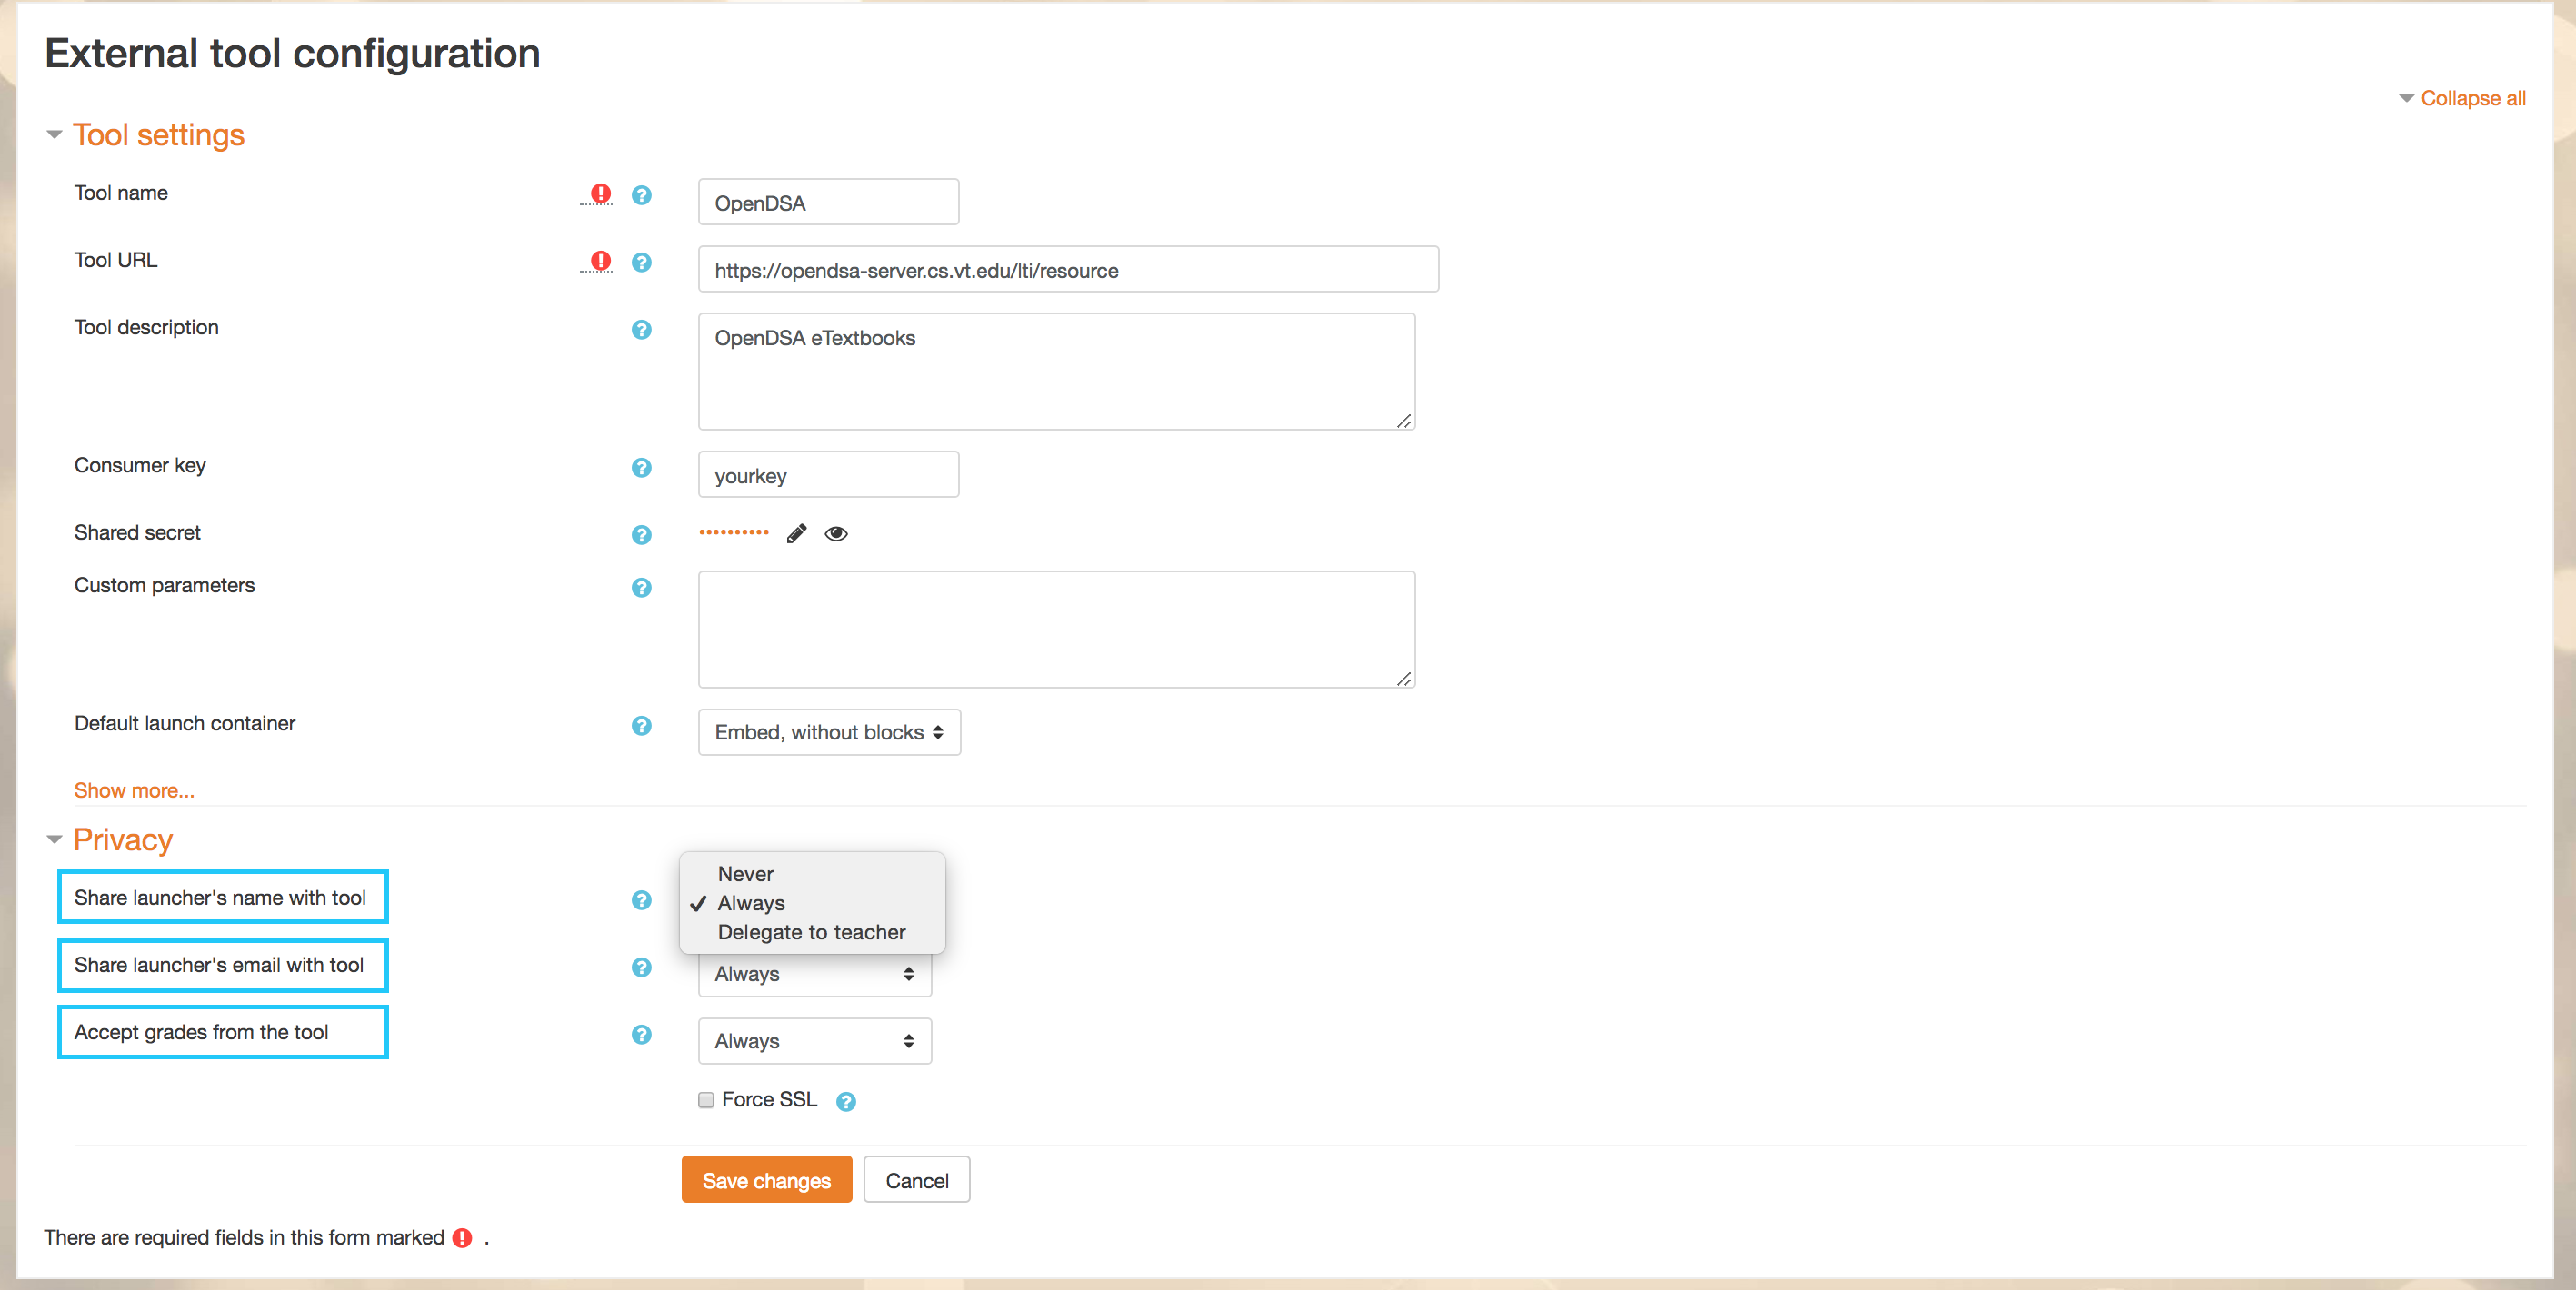This screenshot has height=1290, width=2576.
Task: Open help icon beside Force SSL
Action: (x=846, y=1101)
